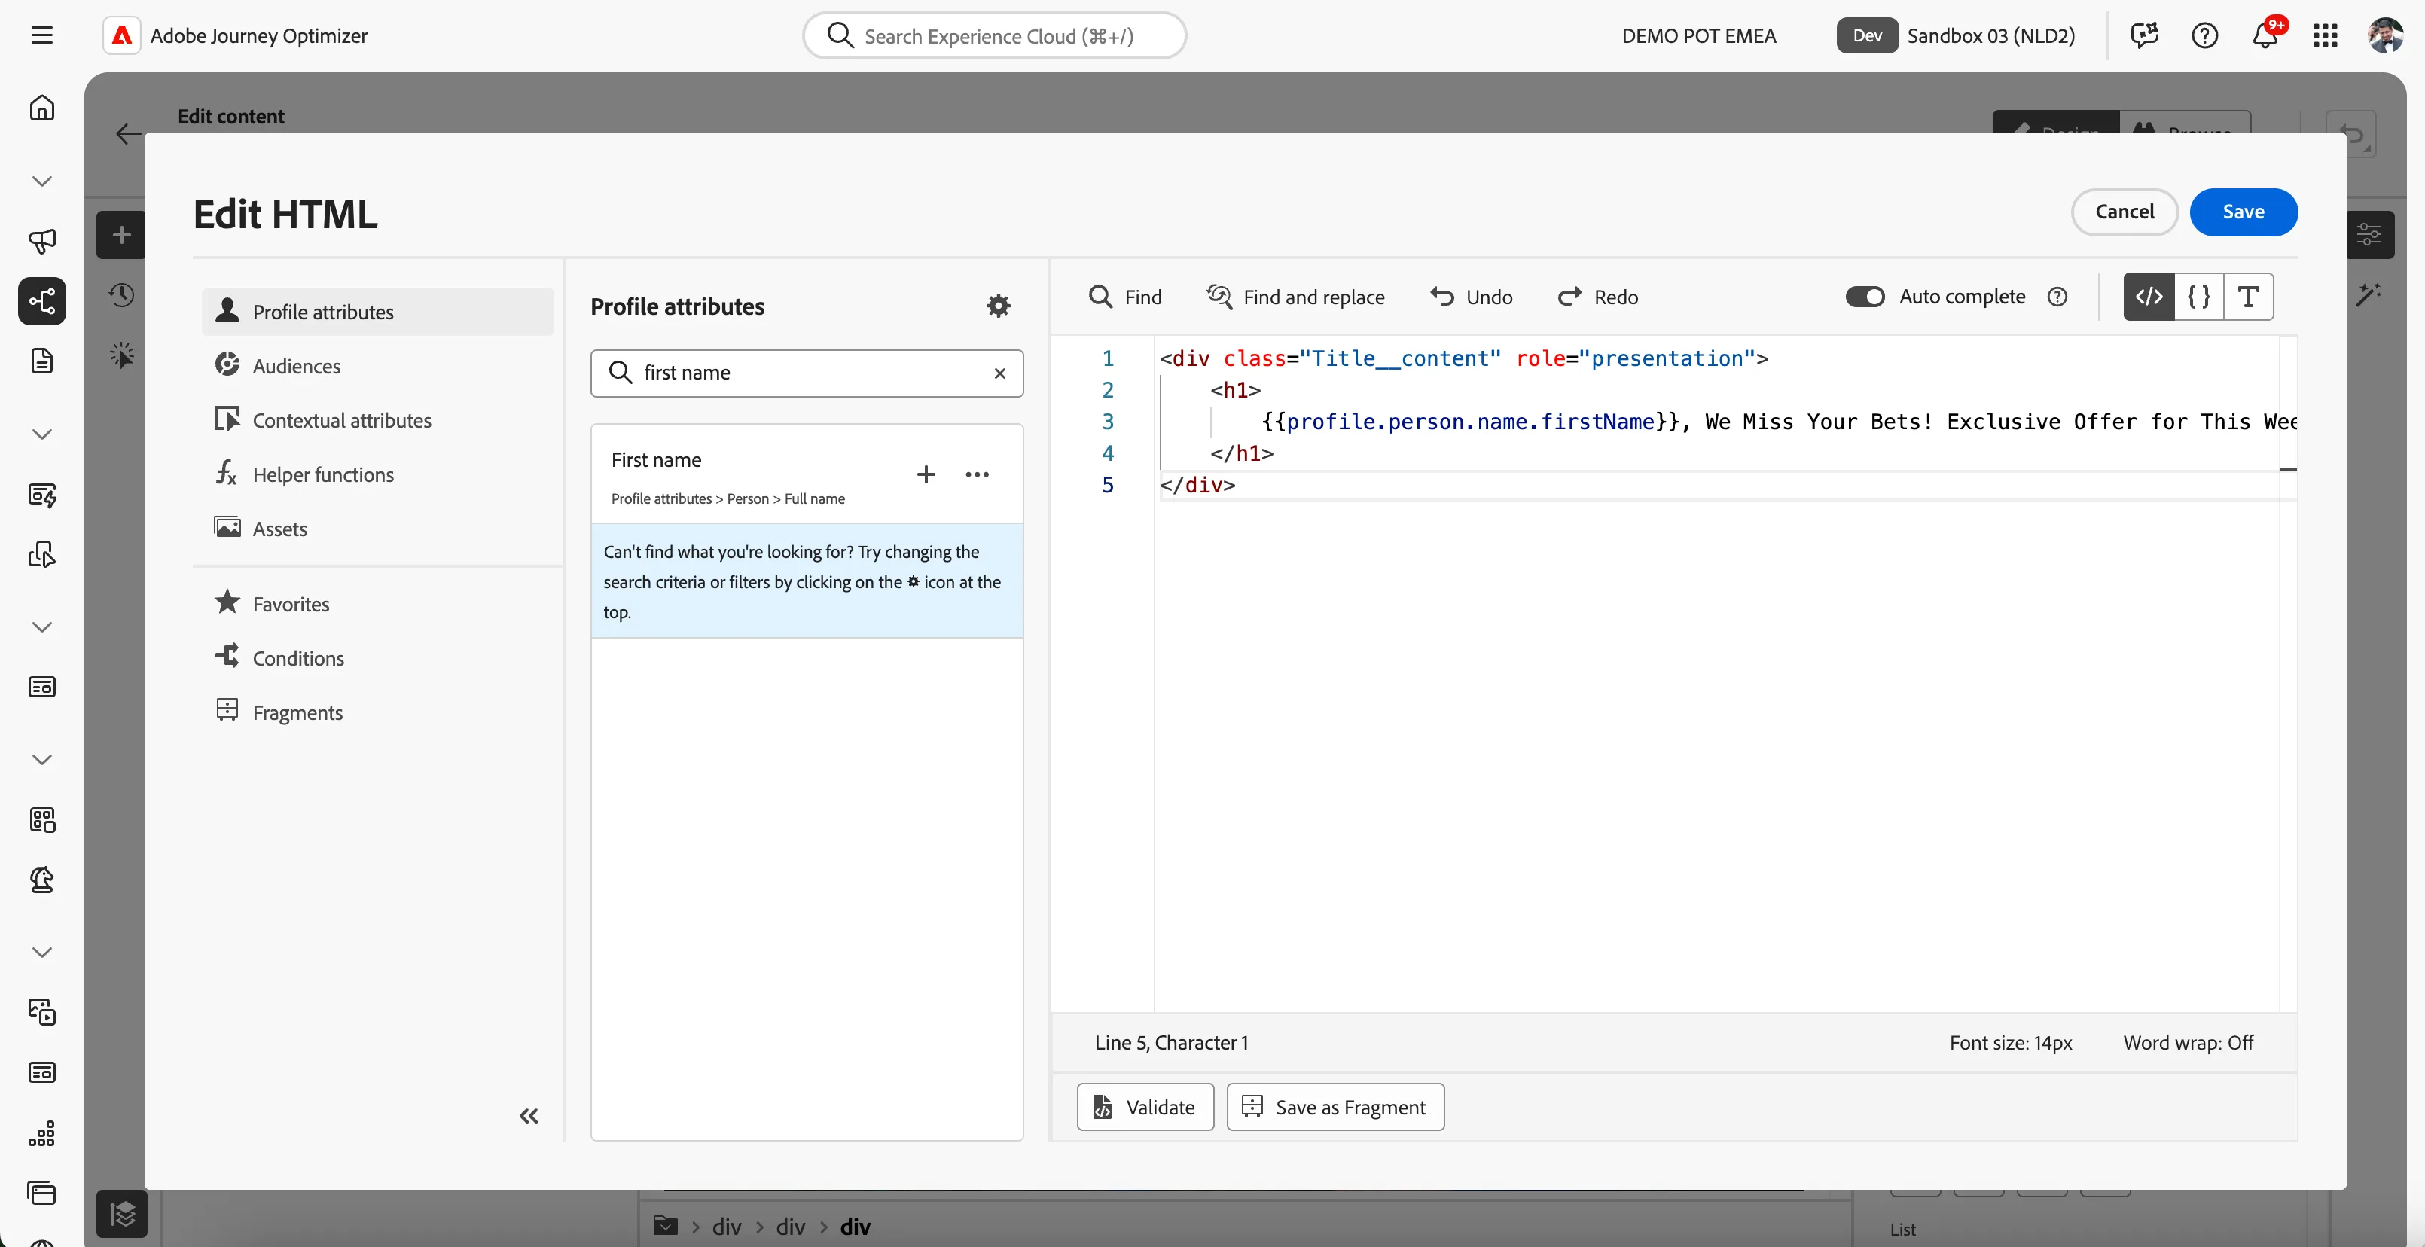The width and height of the screenshot is (2425, 1247).
Task: Open Fragments category
Action: (377, 712)
